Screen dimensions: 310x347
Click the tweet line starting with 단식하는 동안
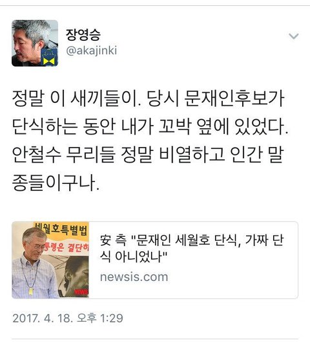[150, 127]
